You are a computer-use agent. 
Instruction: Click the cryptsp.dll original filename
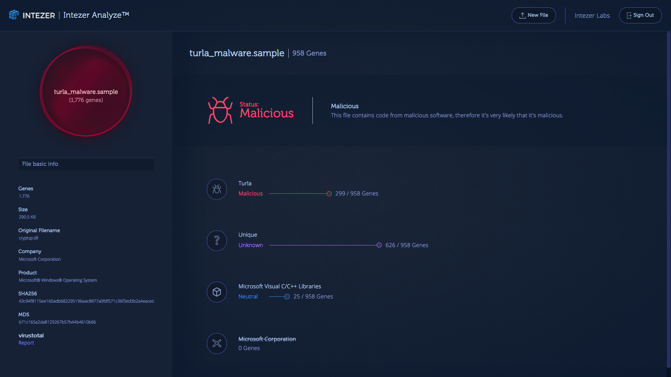click(29, 238)
